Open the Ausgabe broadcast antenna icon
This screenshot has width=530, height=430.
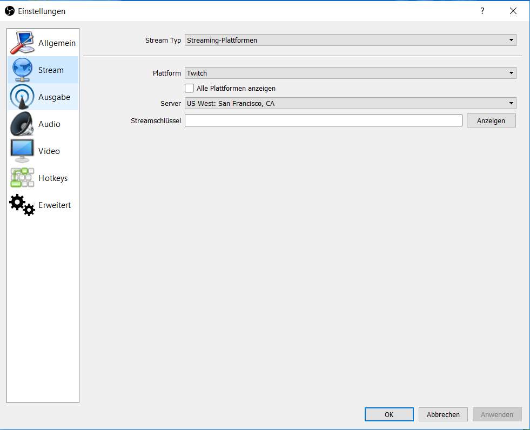point(22,97)
